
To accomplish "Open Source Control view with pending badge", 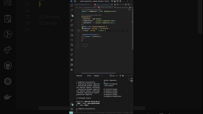I will pos(72,15).
